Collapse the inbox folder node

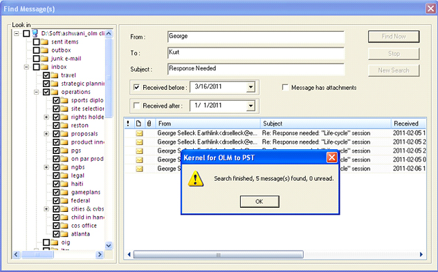(x=26, y=67)
